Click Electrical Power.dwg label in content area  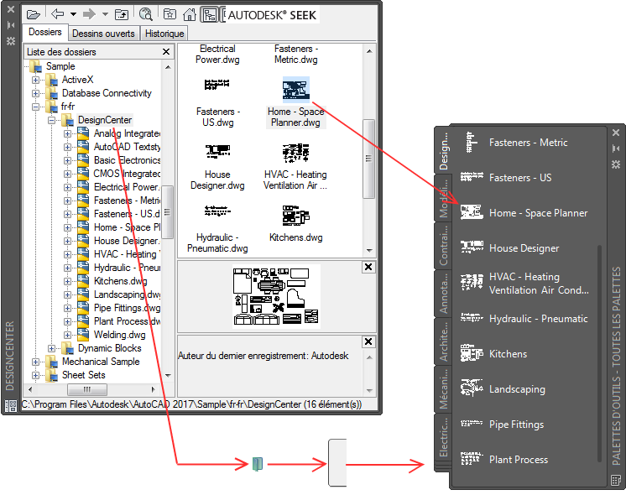coord(217,55)
